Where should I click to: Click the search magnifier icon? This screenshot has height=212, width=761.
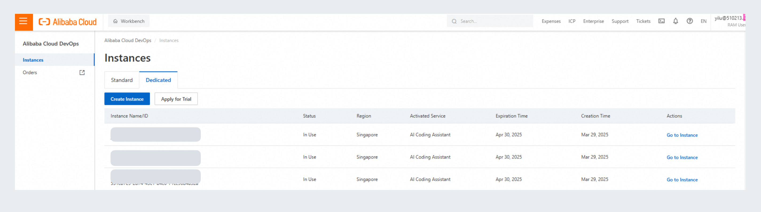click(x=454, y=21)
